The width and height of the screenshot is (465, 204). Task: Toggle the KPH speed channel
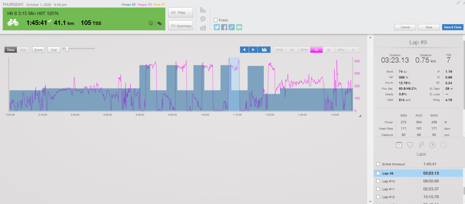coord(341,50)
